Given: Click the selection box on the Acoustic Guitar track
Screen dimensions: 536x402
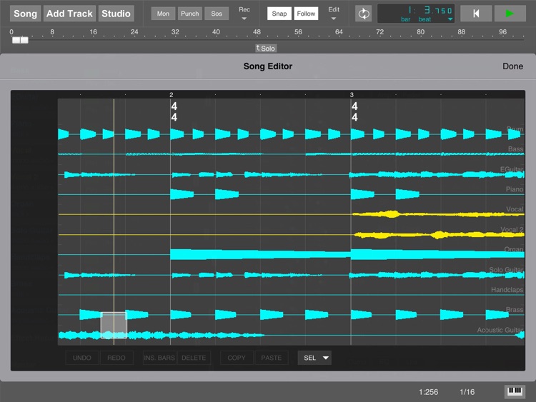Looking at the screenshot, I should point(114,325).
